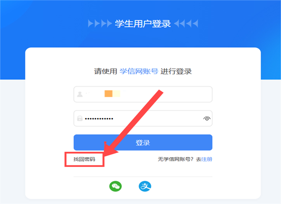The height and width of the screenshot is (204, 281).
Task: Open the 找回密码 link
Action: coord(84,159)
